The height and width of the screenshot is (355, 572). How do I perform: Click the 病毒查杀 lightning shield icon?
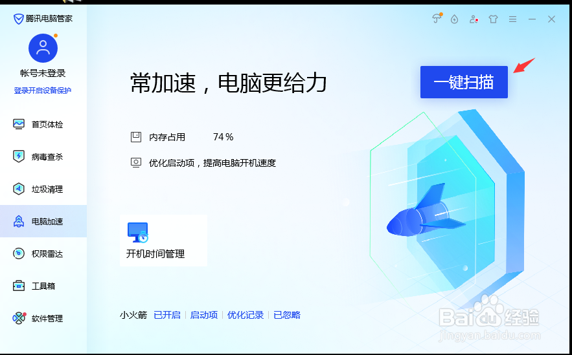coord(19,156)
